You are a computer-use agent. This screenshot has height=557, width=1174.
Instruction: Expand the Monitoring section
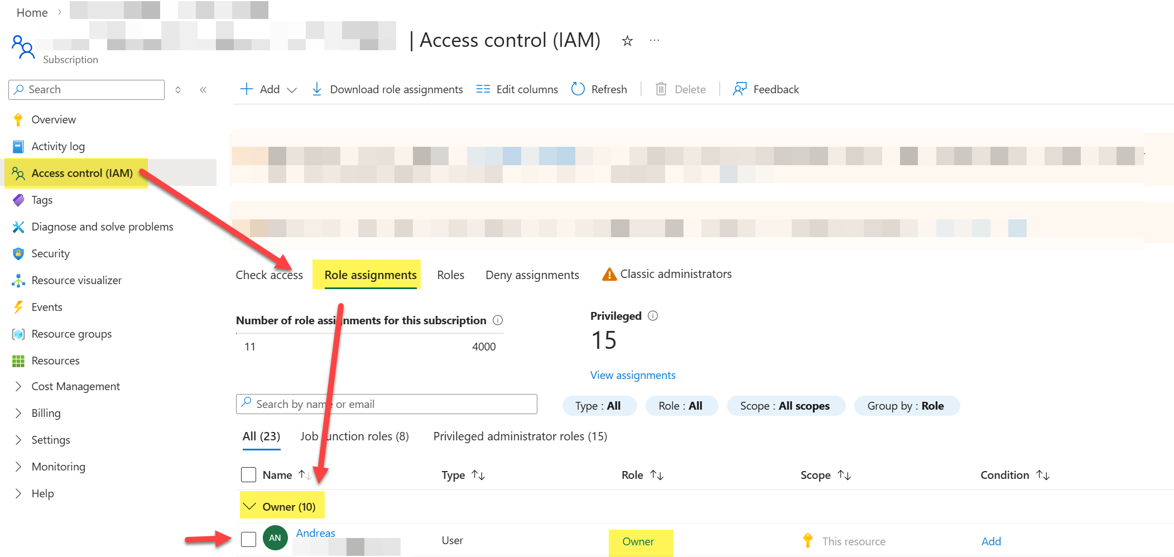pos(18,467)
